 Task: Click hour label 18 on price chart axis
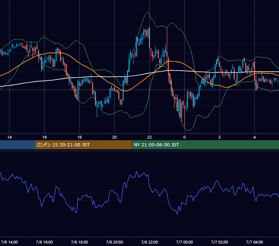pos(80,137)
